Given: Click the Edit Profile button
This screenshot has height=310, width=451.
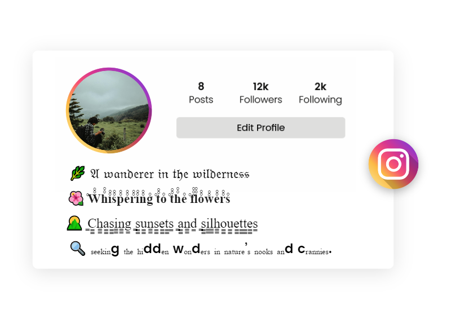Looking at the screenshot, I should (x=260, y=128).
